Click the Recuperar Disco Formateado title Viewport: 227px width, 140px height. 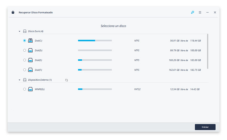point(36,12)
